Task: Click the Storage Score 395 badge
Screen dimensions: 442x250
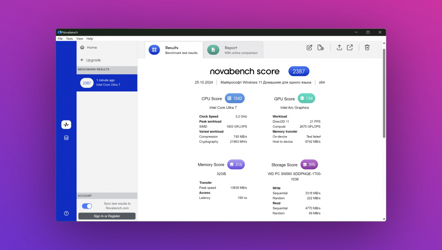Action: [x=309, y=164]
